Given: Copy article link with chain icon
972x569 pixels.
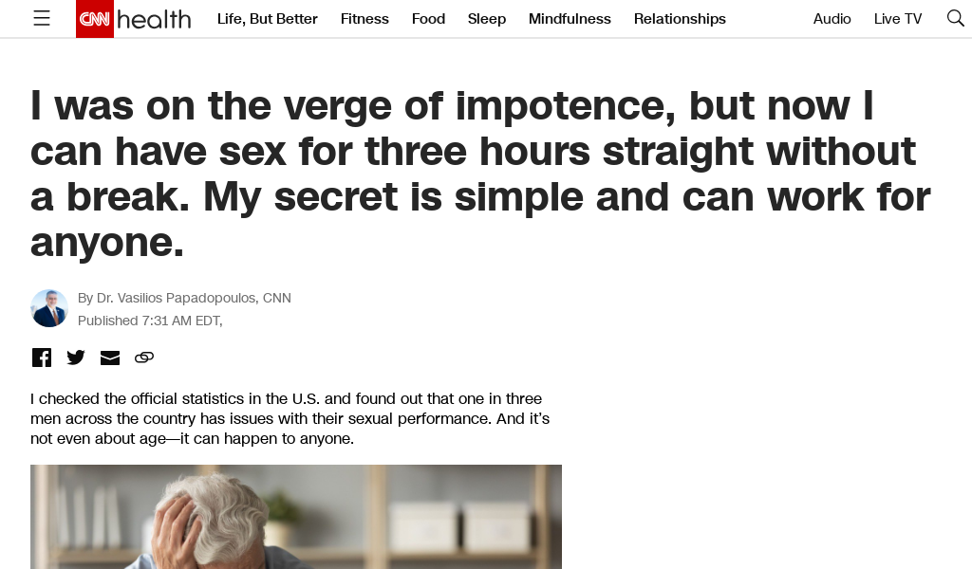Looking at the screenshot, I should coord(144,358).
